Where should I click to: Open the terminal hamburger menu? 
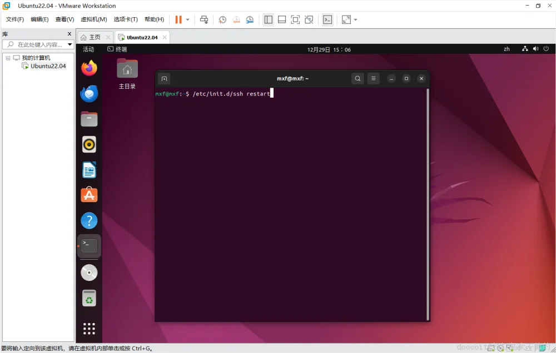(x=374, y=79)
